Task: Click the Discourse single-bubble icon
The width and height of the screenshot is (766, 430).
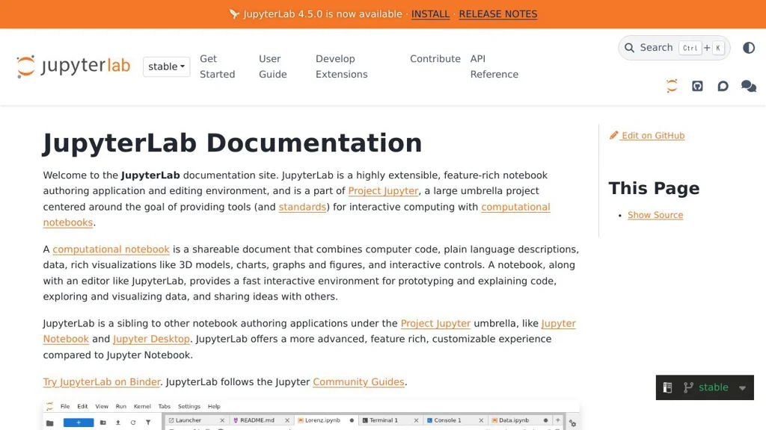Action: [x=723, y=87]
